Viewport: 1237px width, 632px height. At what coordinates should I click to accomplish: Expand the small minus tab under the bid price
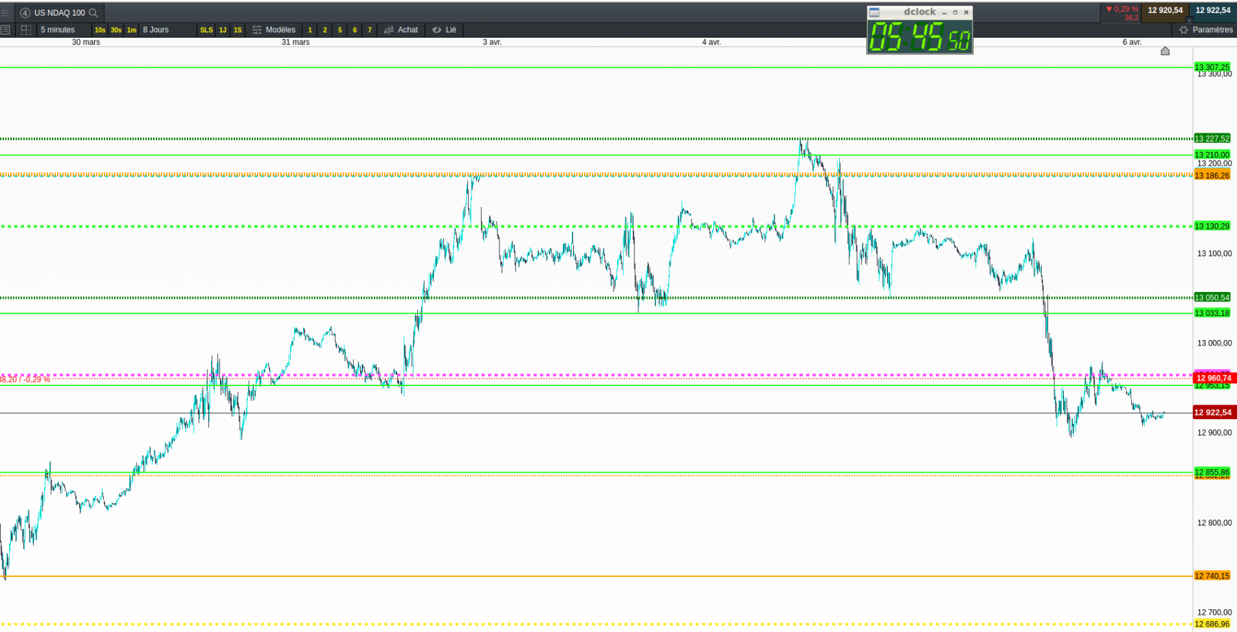tap(1190, 20)
